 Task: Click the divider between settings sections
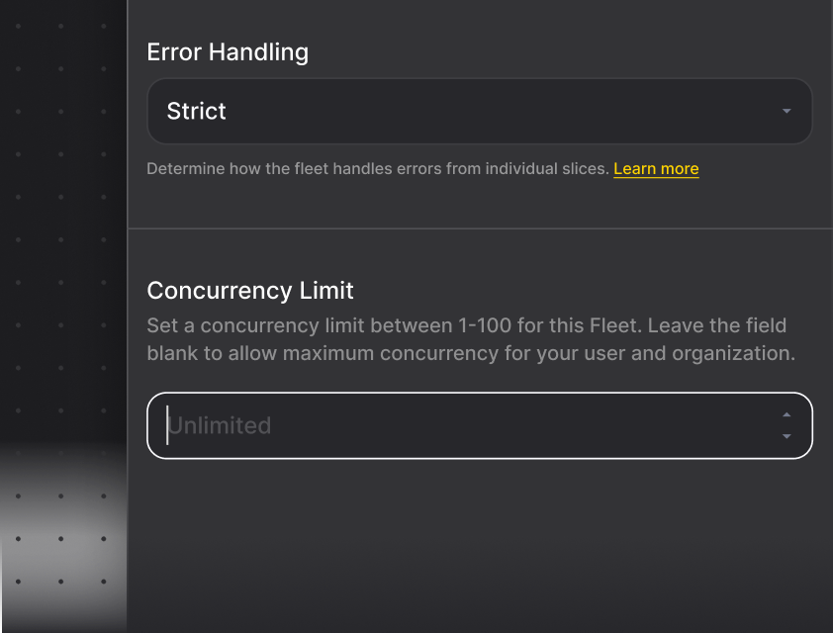(x=480, y=228)
